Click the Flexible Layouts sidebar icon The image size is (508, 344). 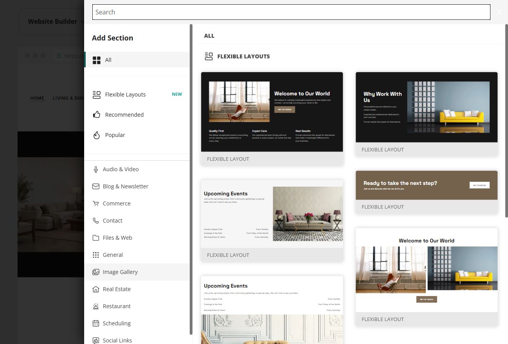click(97, 95)
